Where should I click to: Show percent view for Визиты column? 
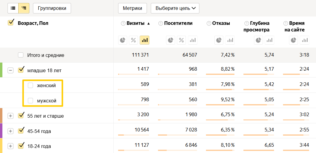(x=133, y=40)
